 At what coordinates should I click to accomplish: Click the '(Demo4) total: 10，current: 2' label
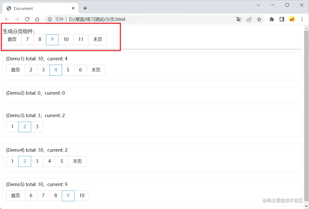click(37, 150)
